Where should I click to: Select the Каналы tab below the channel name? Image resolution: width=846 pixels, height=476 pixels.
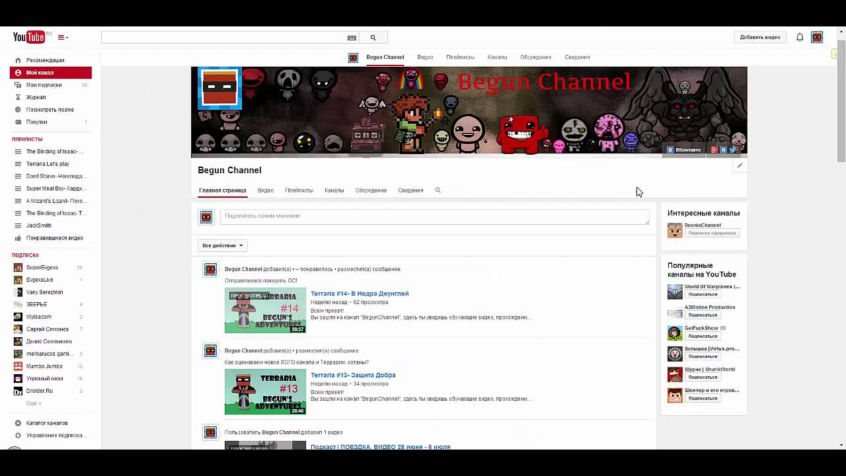tap(334, 190)
